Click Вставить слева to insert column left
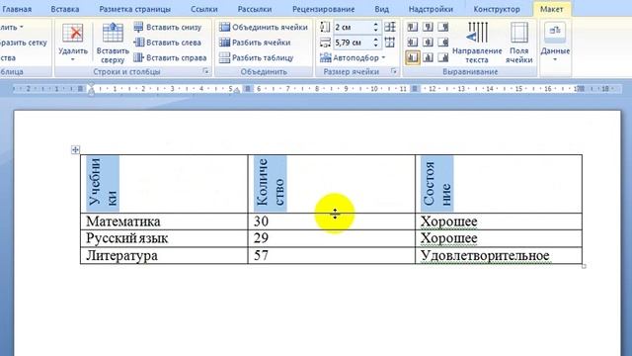632x356 pixels. coord(167,43)
